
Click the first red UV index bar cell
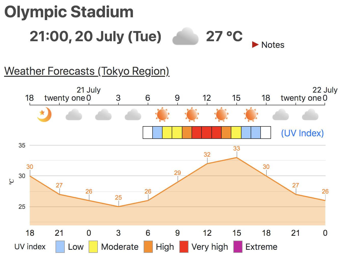(x=197, y=133)
